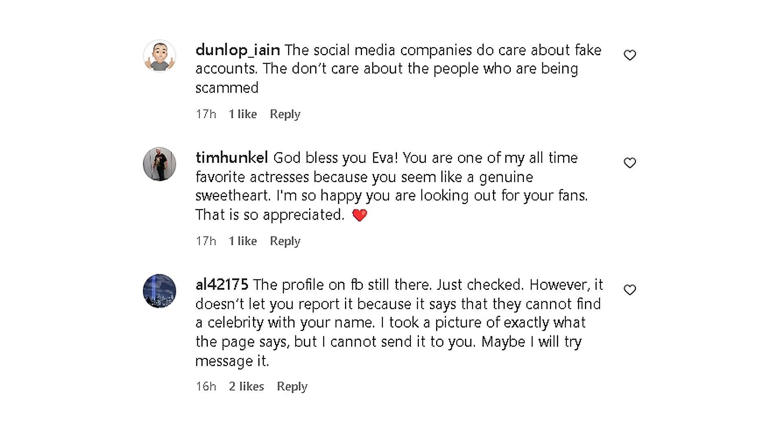Select the 16h timestamp on al42175's comment
Screen dimensions: 781x439
206,386
